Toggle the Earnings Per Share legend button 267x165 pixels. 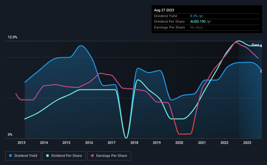point(109,156)
